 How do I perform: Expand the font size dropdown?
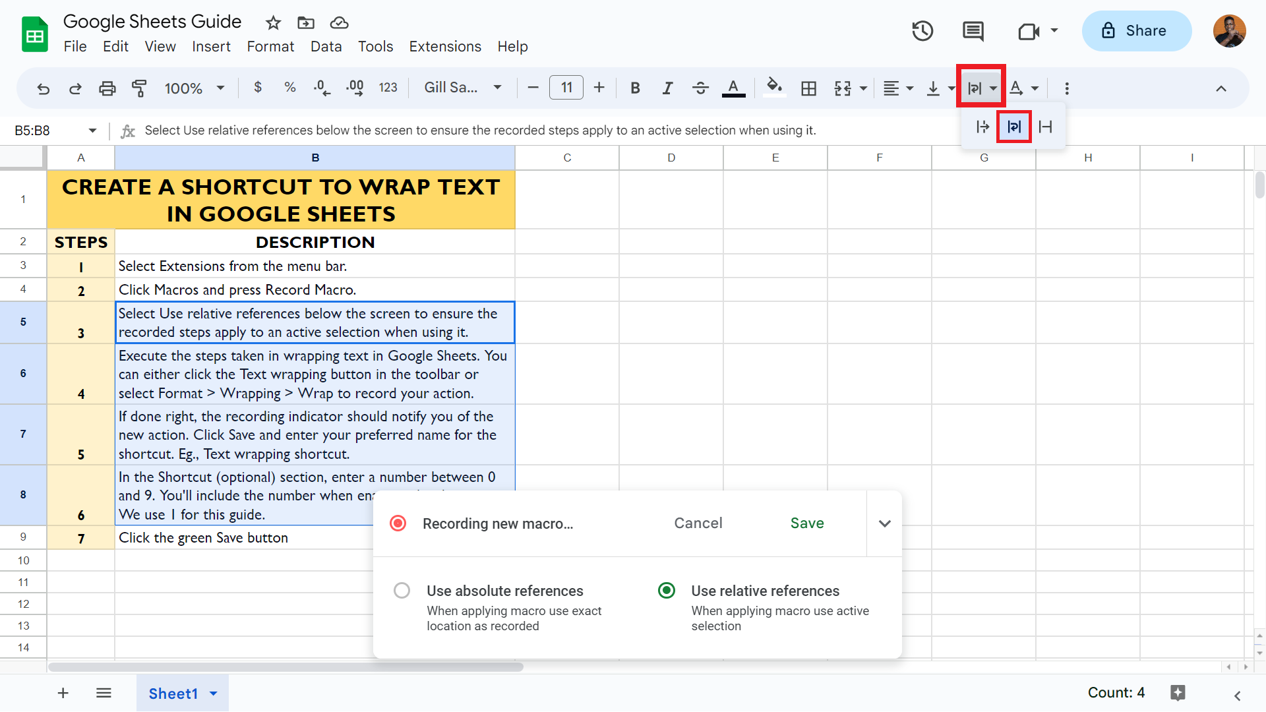point(567,88)
